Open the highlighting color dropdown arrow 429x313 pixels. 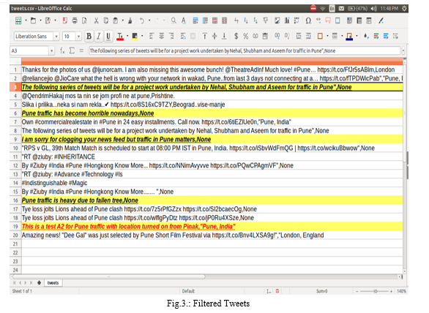pos(142,36)
